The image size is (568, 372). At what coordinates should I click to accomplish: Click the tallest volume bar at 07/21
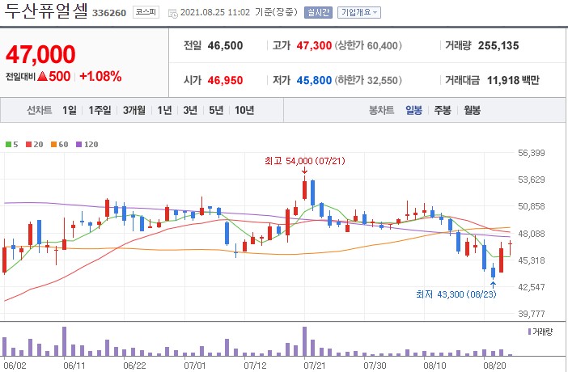click(305, 341)
